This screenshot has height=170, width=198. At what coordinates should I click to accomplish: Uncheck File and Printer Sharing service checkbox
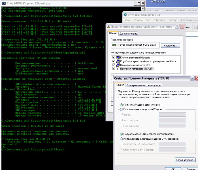[114, 61]
